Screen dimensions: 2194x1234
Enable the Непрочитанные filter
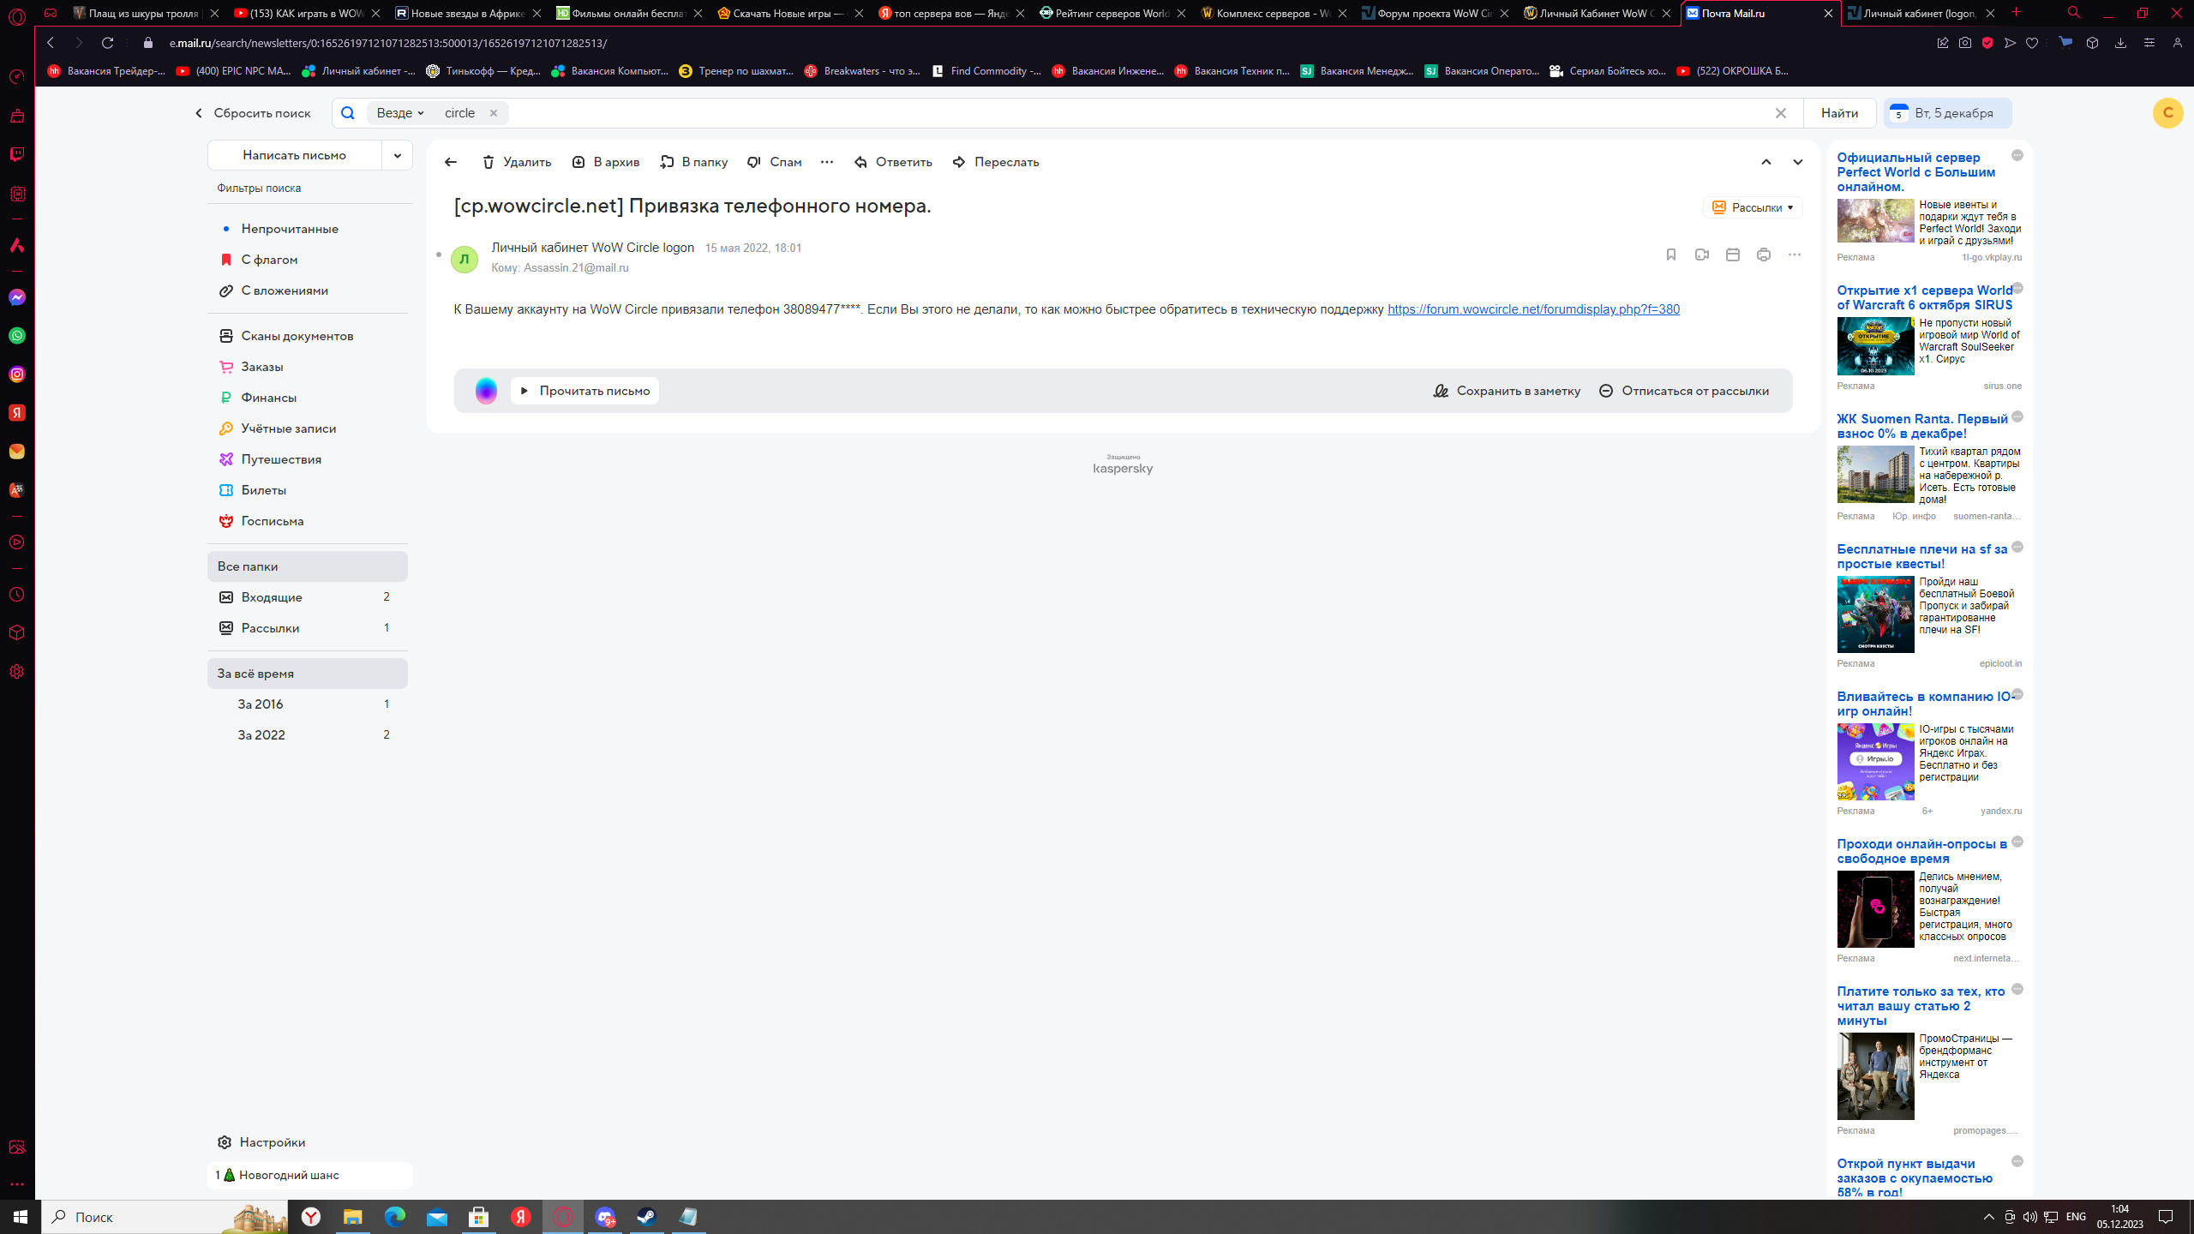(290, 229)
